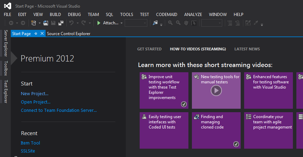Click the Zoom Out magnifier icon
Viewport: 303px width, 157px height.
point(178,23)
